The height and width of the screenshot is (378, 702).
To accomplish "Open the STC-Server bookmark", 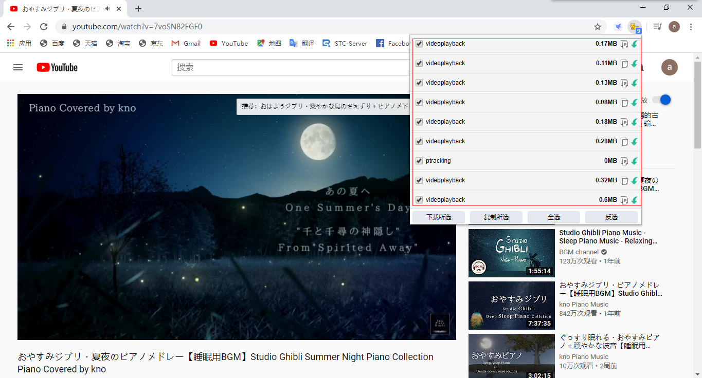I will click(345, 44).
